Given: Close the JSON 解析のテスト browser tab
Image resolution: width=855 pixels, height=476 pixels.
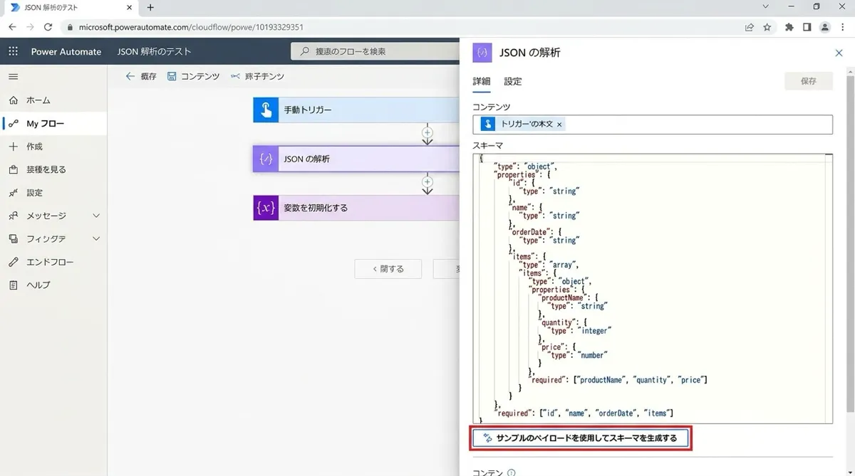Looking at the screenshot, I should pos(129,7).
